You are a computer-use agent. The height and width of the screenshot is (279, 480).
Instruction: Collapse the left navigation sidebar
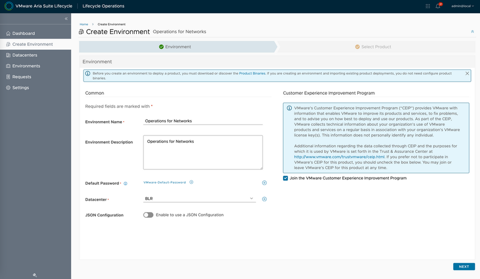pyautogui.click(x=66, y=19)
